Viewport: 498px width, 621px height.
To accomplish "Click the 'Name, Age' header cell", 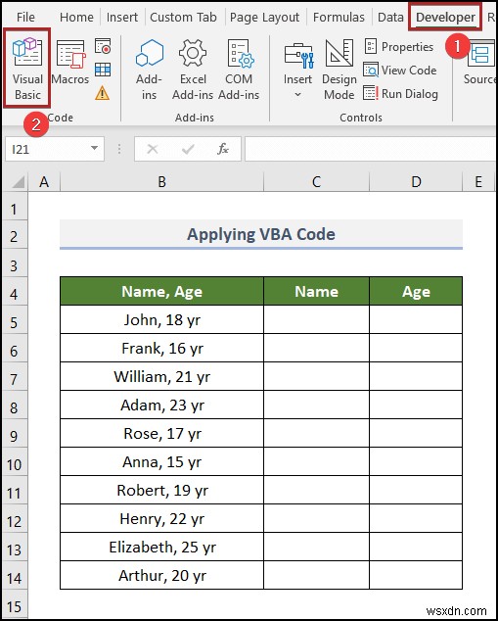I will tap(161, 291).
